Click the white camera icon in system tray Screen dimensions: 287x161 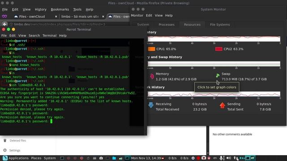[204, 158]
